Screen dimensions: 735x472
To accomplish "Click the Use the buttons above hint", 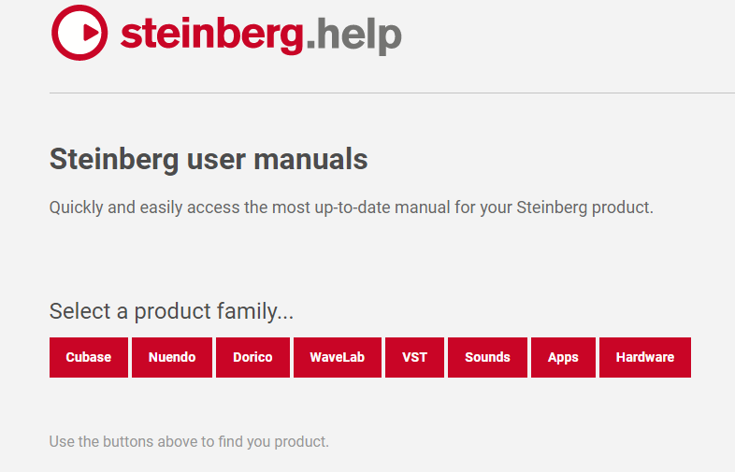I will tap(189, 441).
